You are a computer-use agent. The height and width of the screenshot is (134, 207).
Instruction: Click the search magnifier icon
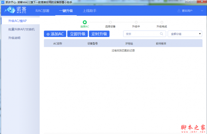click(x=161, y=34)
